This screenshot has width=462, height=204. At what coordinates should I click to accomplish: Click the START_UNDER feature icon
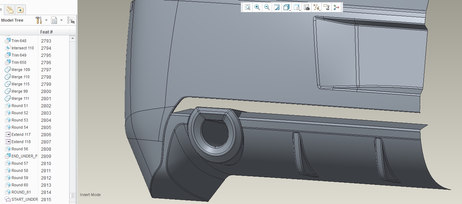click(x=8, y=199)
